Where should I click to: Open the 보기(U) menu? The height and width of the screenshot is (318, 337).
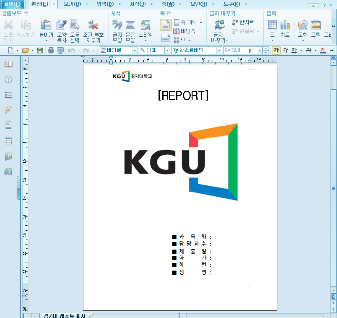(x=73, y=4)
